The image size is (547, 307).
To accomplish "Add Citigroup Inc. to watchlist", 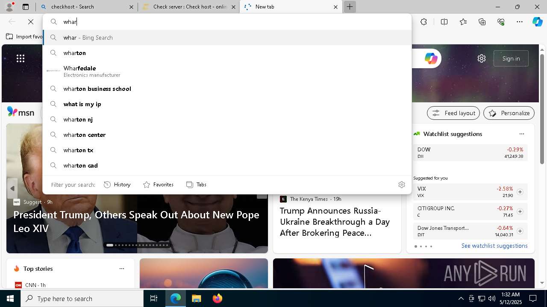I will (520, 211).
